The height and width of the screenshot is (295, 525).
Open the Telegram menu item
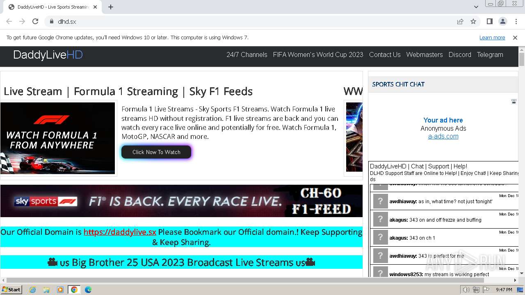[490, 54]
